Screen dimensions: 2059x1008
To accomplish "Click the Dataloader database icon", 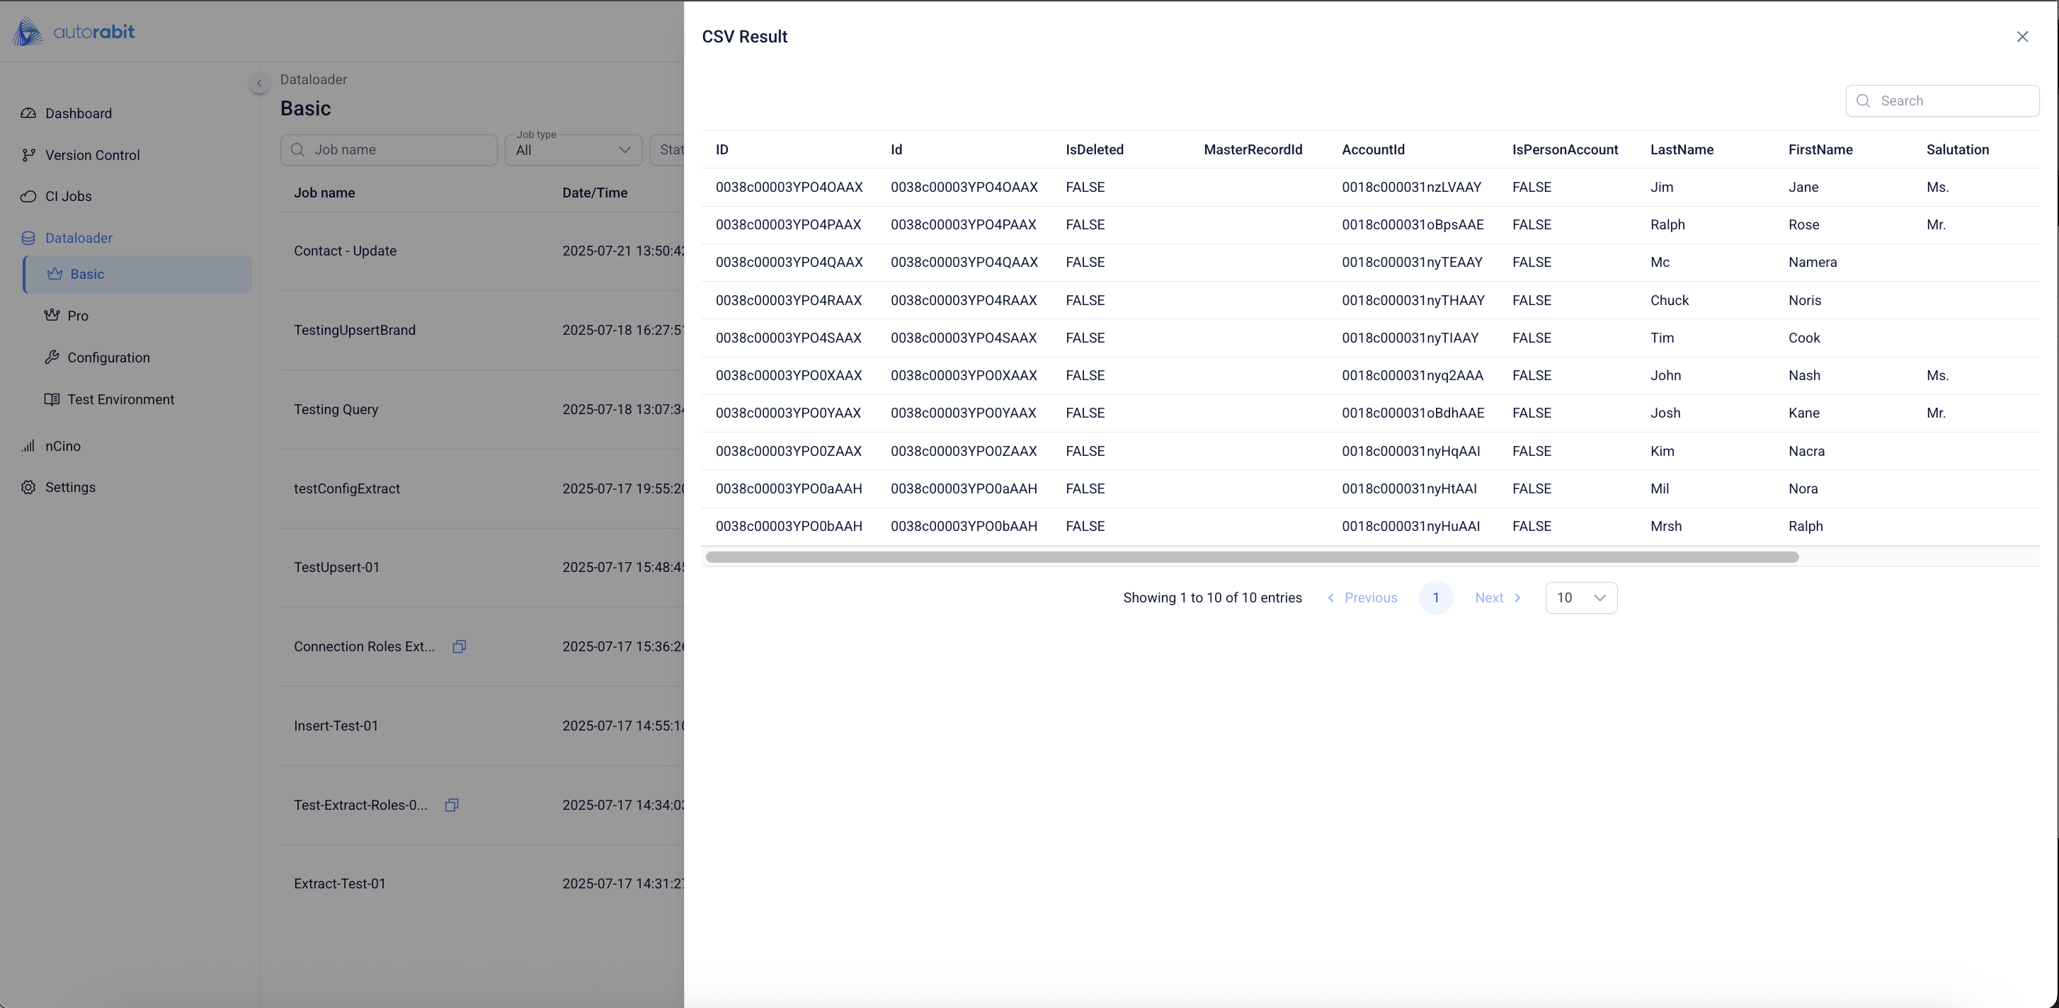I will tap(29, 239).
